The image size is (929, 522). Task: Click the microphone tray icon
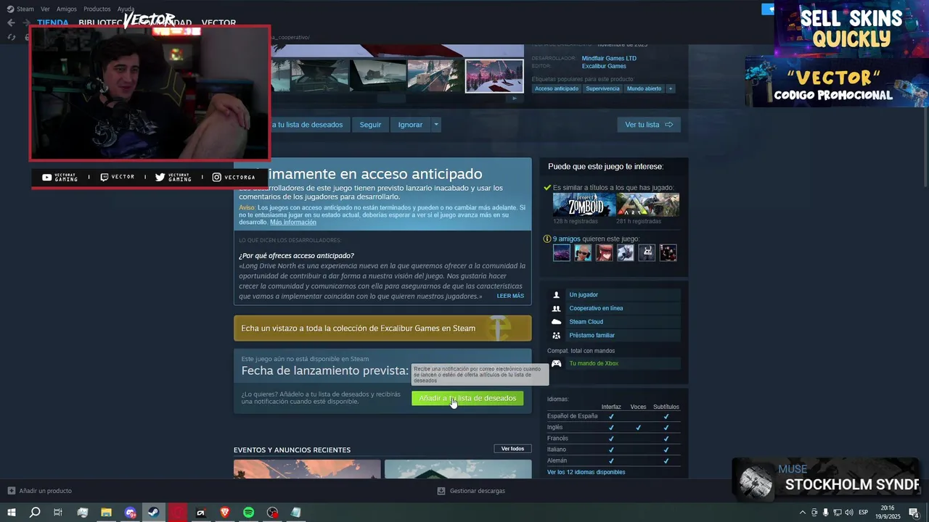coord(825,513)
